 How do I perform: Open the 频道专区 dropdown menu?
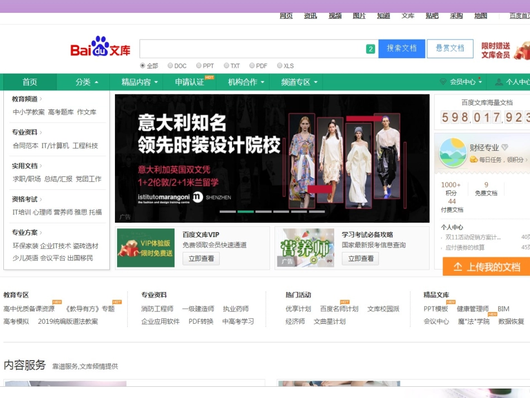coord(299,82)
